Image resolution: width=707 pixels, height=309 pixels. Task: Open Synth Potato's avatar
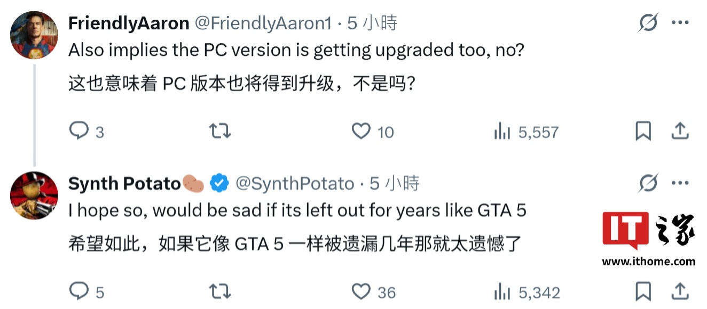34,195
